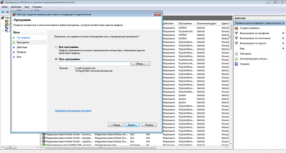The height and width of the screenshot is (153, 286).
Task: Select 'Программа' step in wizard sidebar
Action: 23,42
